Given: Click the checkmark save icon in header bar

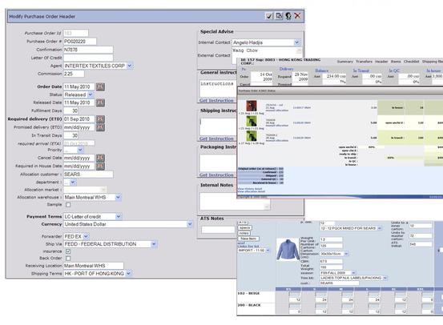Looking at the screenshot, I should [x=269, y=16].
